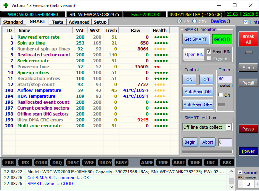The width and height of the screenshot is (259, 191).
Task: Click the green GOOD status indicator
Action: tap(222, 39)
